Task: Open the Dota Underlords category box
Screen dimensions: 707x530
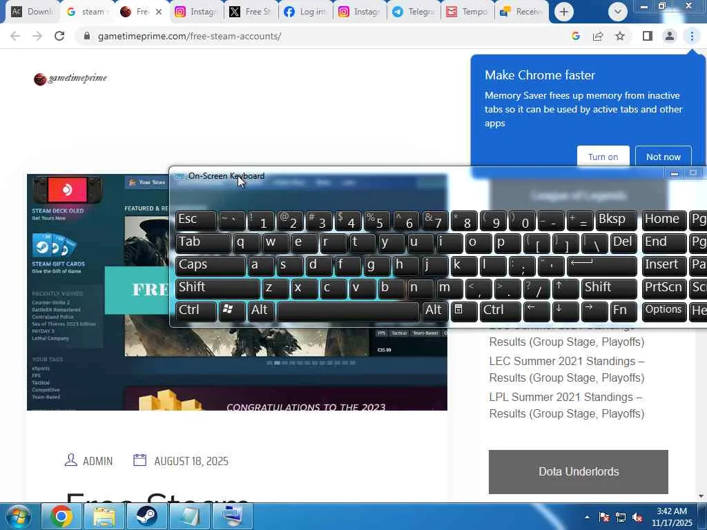Action: [579, 472]
